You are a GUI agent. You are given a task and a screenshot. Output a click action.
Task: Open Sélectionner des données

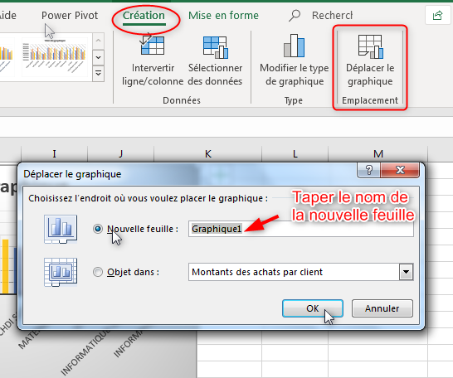coord(215,61)
